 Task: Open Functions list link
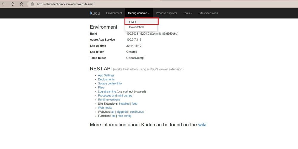pos(114,116)
